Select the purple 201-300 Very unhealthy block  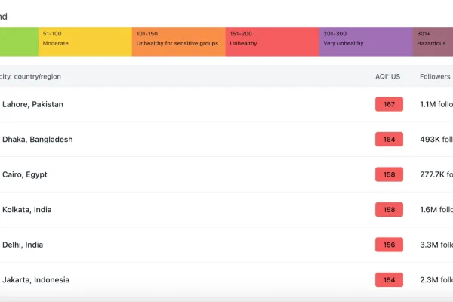tap(365, 42)
